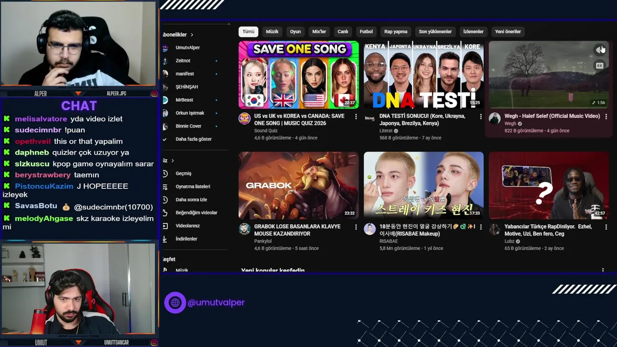
Task: Click SavasBotu username in chat
Action: tap(36, 206)
